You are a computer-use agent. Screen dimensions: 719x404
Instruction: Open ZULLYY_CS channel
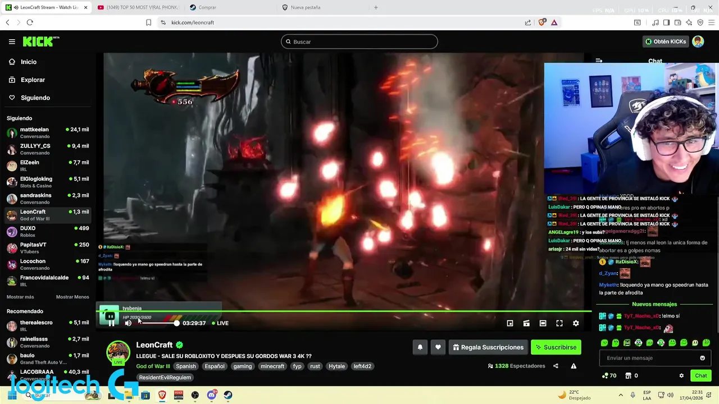(x=48, y=149)
